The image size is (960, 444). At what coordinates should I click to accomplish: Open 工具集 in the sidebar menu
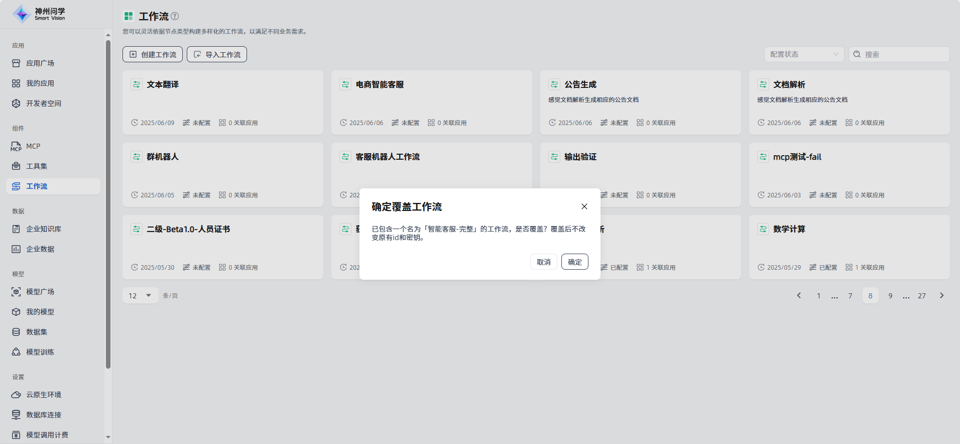[x=37, y=166]
